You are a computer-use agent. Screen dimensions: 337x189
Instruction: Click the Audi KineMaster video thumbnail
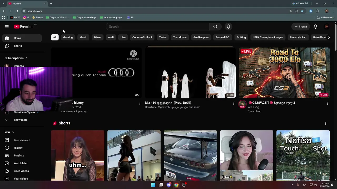(x=96, y=73)
